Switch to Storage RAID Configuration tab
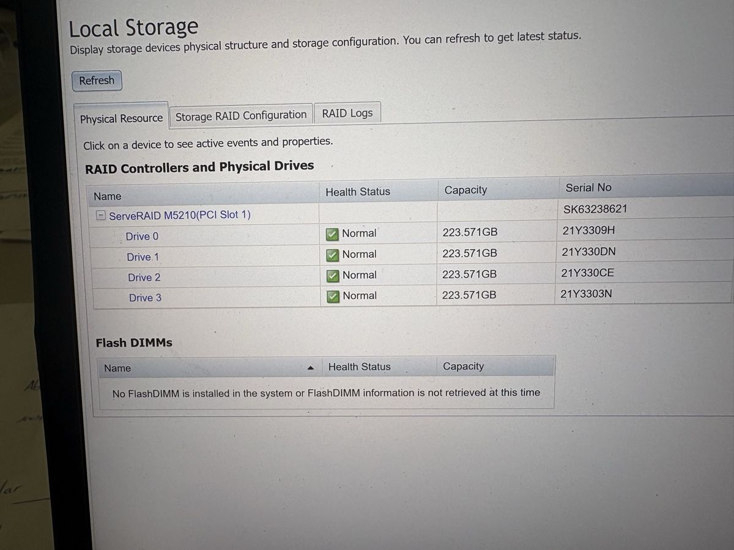This screenshot has height=550, width=734. tap(241, 116)
